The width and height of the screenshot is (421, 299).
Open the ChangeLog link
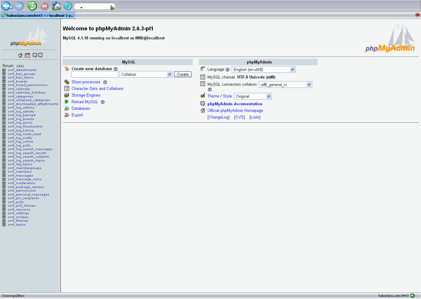[218, 117]
